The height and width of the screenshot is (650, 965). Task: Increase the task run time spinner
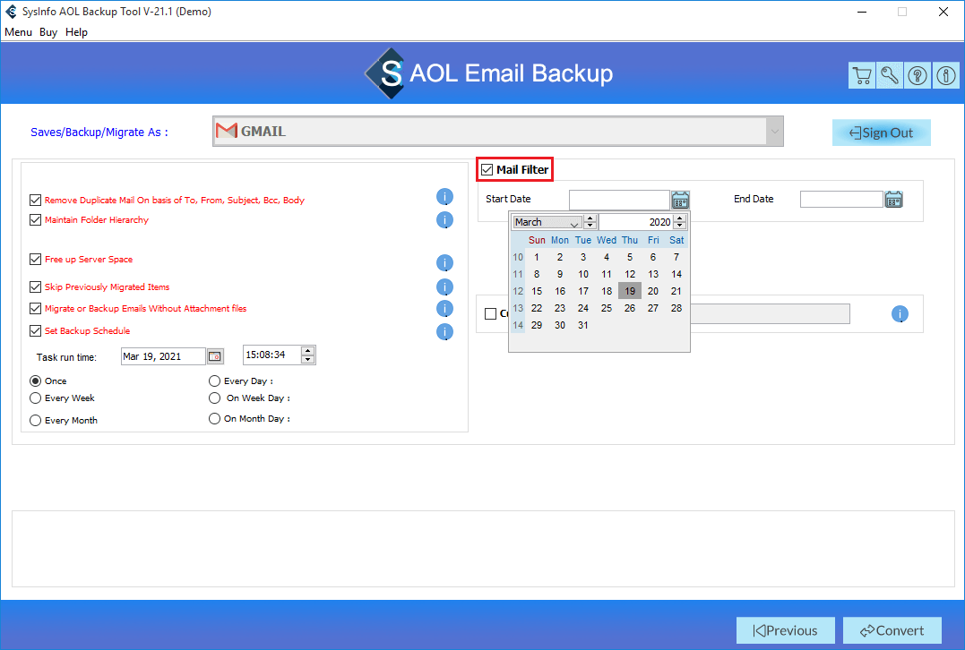pos(307,351)
